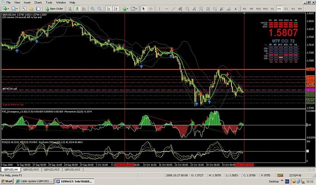Select the H4 timeframe button
Screen dimensions: 316x185
click(279, 9)
